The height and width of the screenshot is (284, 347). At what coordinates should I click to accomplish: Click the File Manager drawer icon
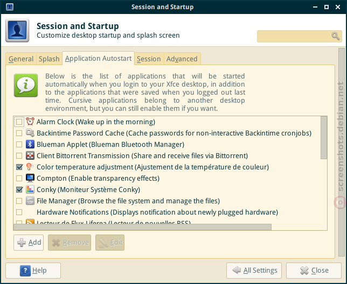(x=30, y=201)
